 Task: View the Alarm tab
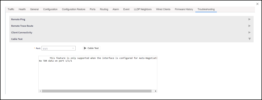pos(116,9)
